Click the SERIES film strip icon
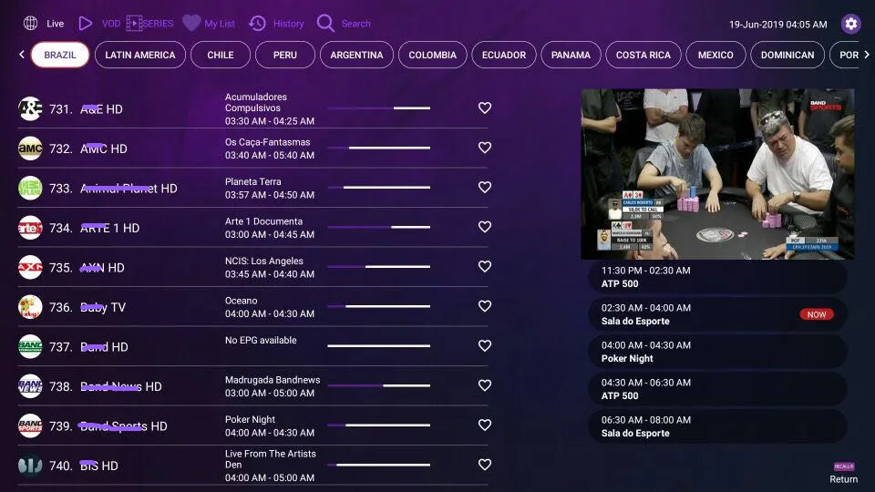The image size is (875, 492). click(134, 24)
